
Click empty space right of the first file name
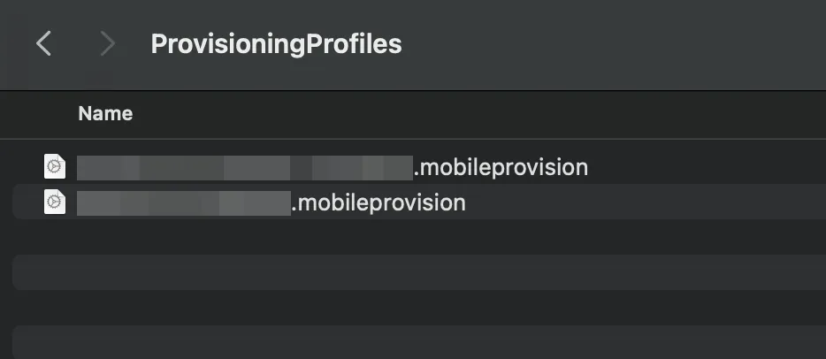[x=706, y=167]
